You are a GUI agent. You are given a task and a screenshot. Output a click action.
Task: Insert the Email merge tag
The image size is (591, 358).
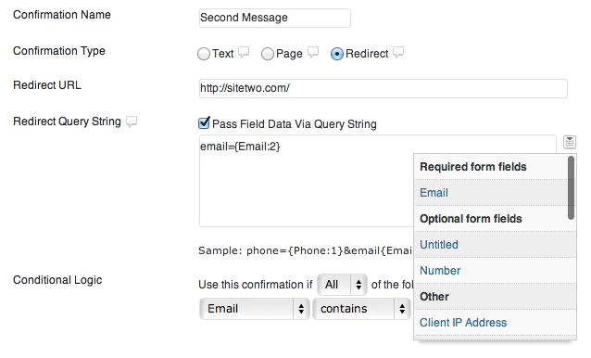[434, 193]
